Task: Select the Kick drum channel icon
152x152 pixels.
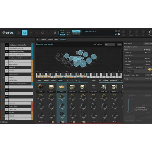Action: point(41,87)
